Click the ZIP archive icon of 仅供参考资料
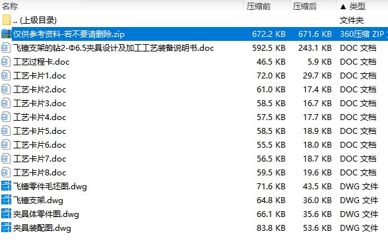Screen dimensions: 388x246 [x=7, y=34]
